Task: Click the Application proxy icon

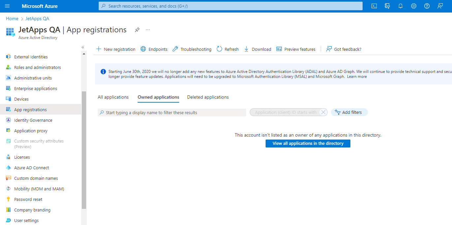Action: point(9,131)
